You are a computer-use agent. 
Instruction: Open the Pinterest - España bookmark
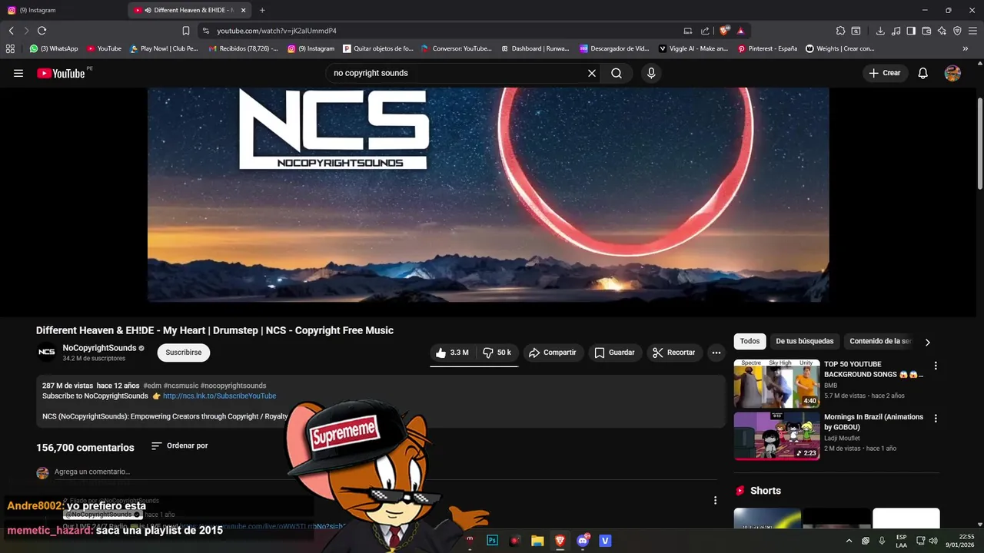[x=767, y=48]
